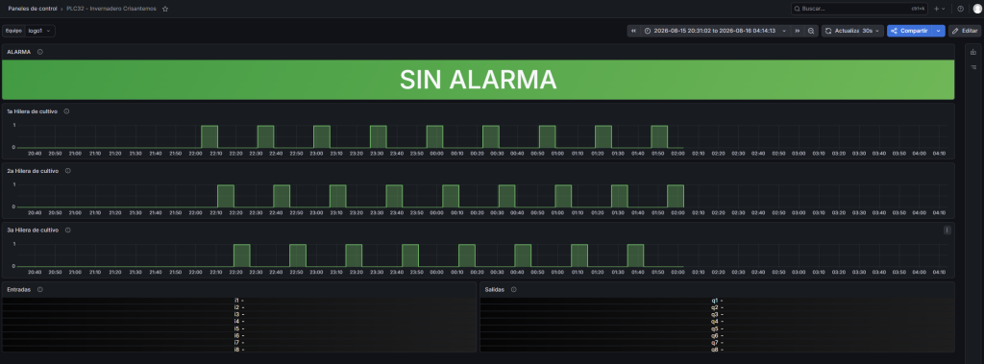The height and width of the screenshot is (364, 984).
Task: Open the plus new-item dropdown
Action: coord(939,9)
